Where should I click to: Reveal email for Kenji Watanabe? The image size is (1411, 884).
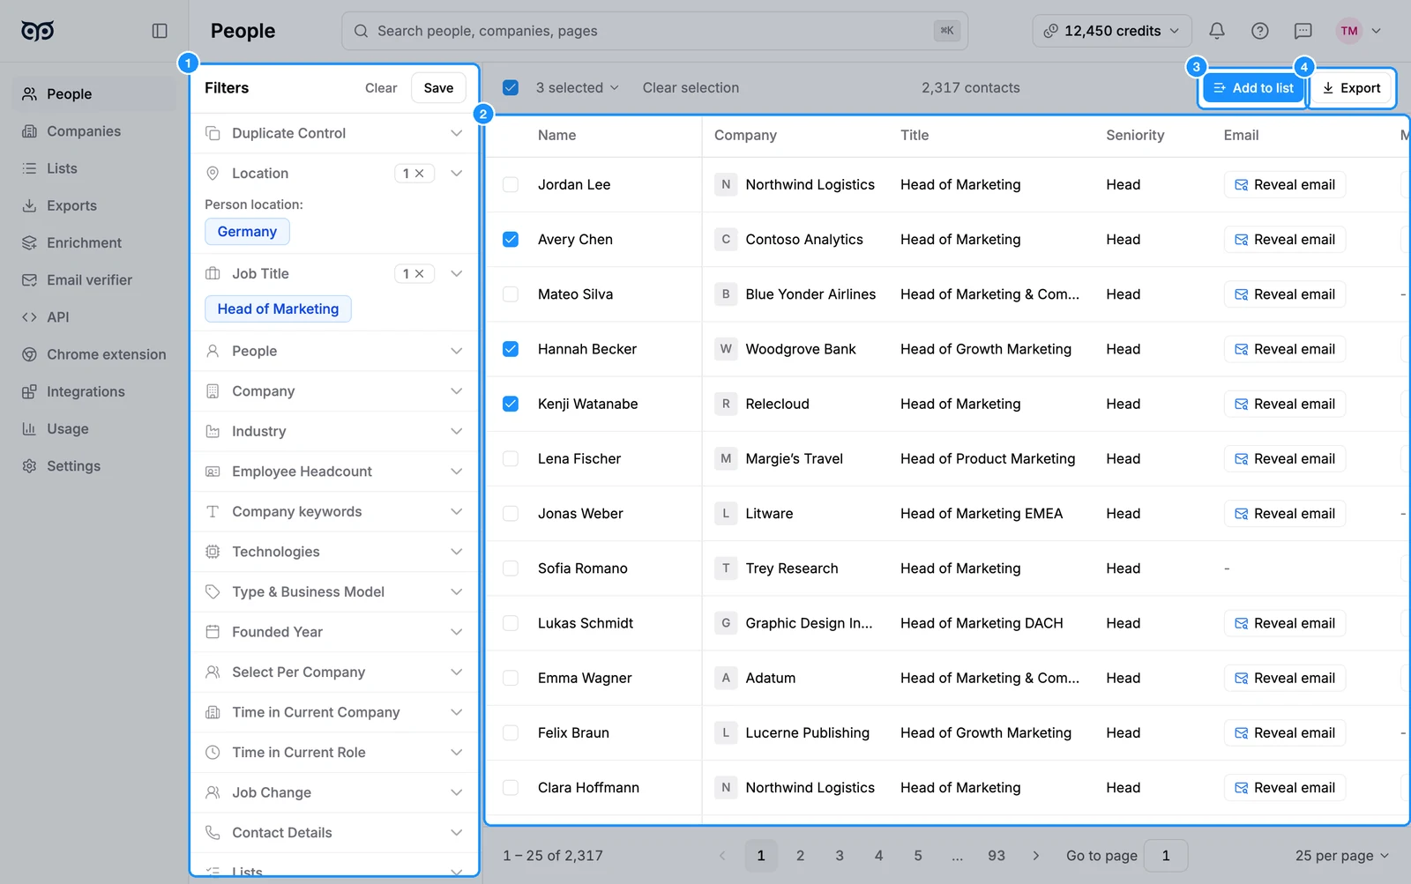pyautogui.click(x=1285, y=405)
